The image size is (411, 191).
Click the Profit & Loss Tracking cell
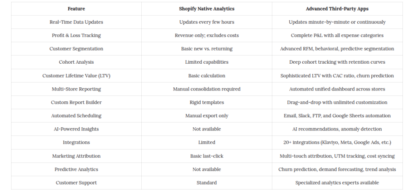(x=76, y=35)
